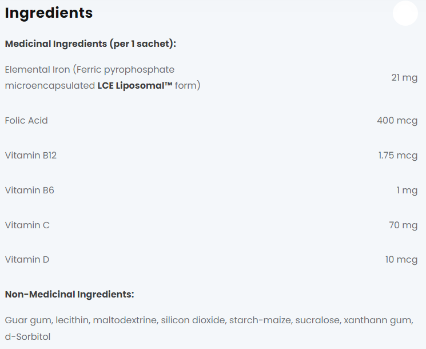Click the Guar gum text in the list
The width and height of the screenshot is (426, 349).
(x=25, y=320)
